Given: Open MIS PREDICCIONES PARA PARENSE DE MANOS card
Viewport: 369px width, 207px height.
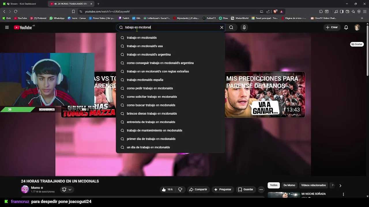Looking at the screenshot, I should pyautogui.click(x=265, y=95).
